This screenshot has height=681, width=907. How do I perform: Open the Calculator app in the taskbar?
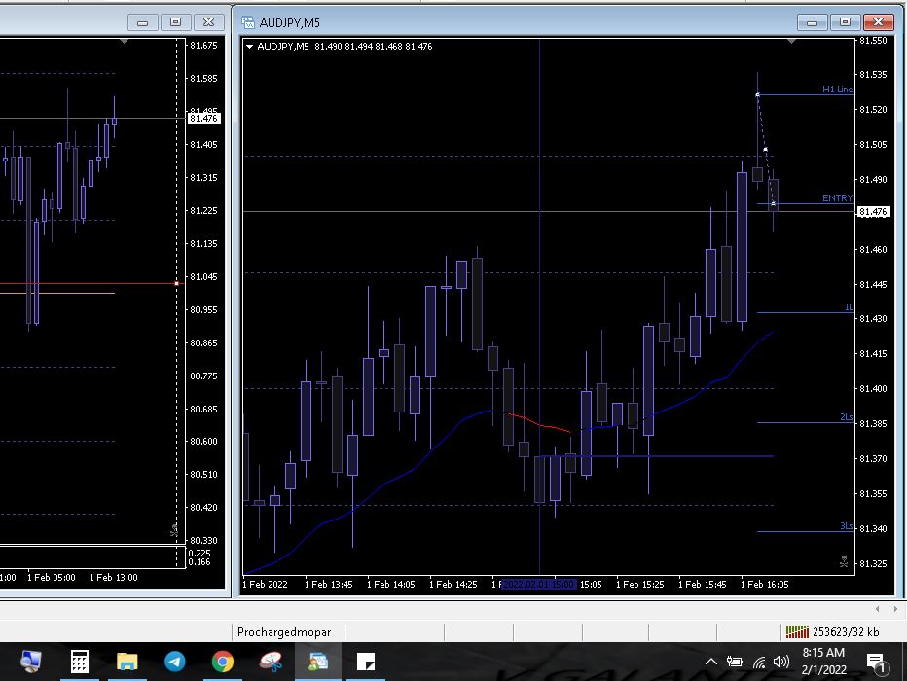tap(80, 663)
